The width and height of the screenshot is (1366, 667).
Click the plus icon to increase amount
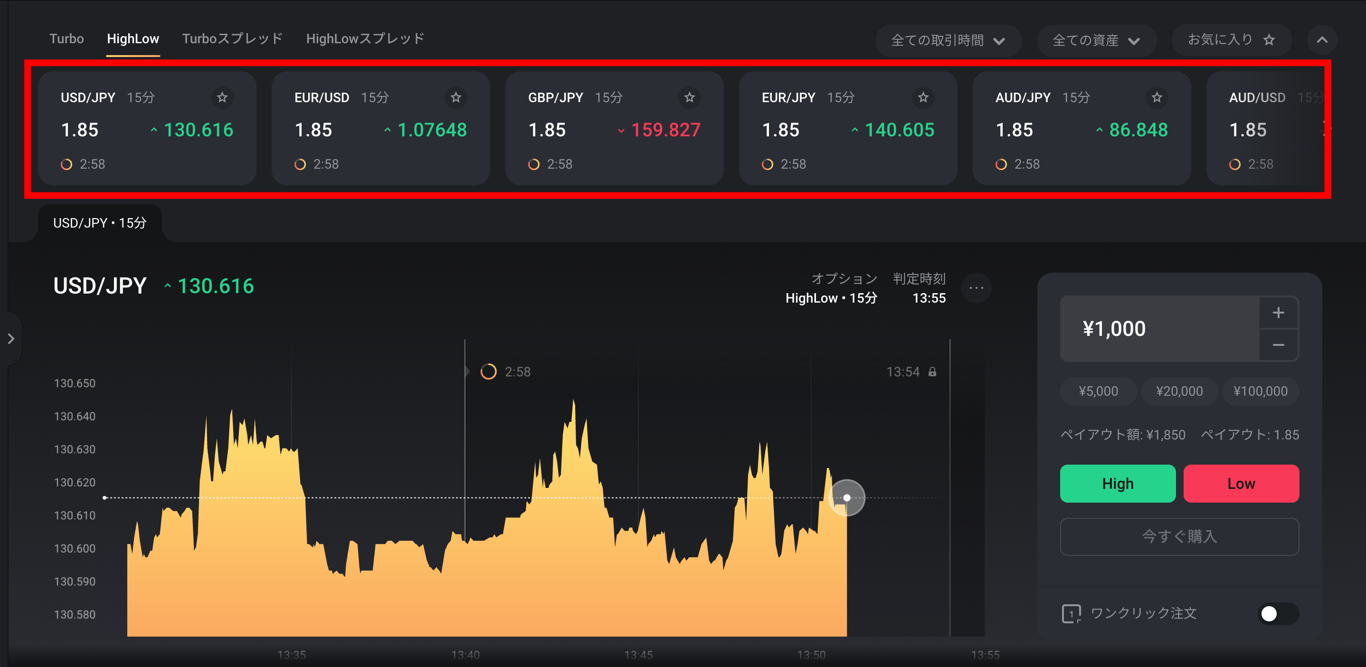(x=1279, y=313)
